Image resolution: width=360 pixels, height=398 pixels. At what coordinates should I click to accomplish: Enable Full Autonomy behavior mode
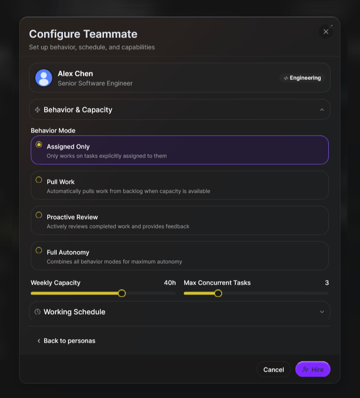click(x=39, y=250)
